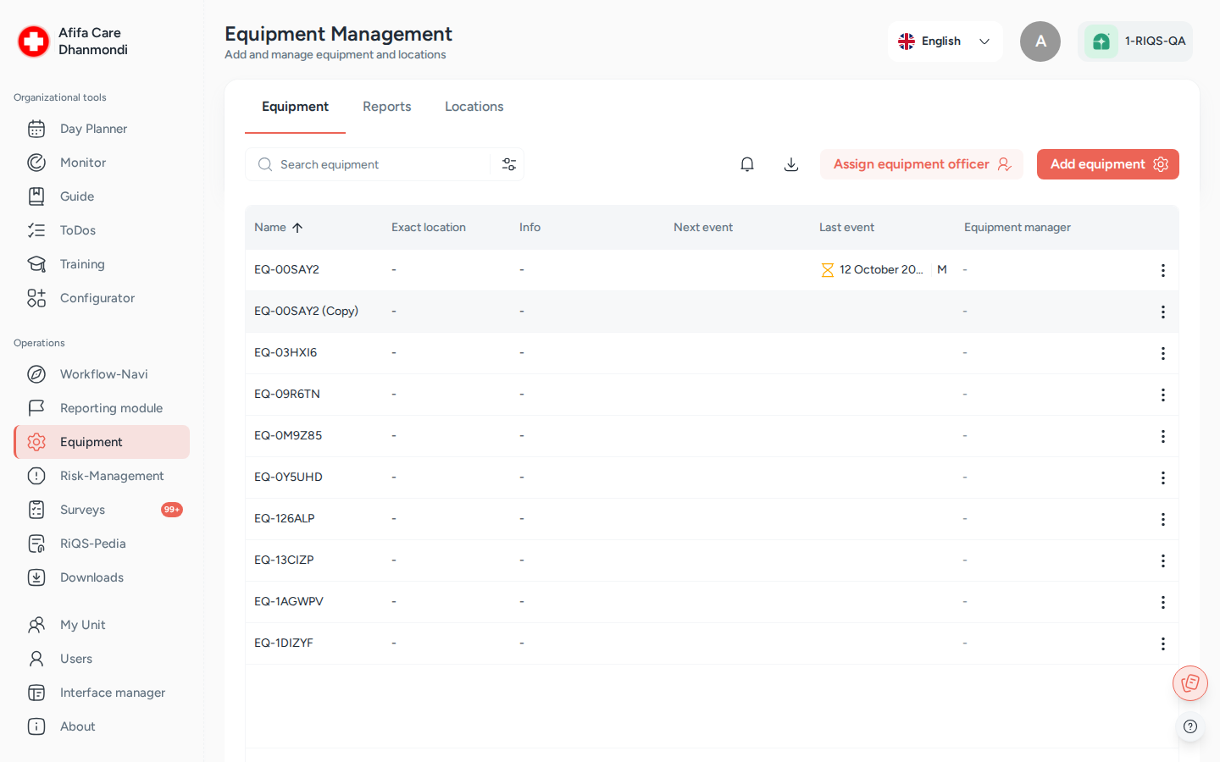Open My Unit people icon
The height and width of the screenshot is (762, 1220).
click(36, 625)
